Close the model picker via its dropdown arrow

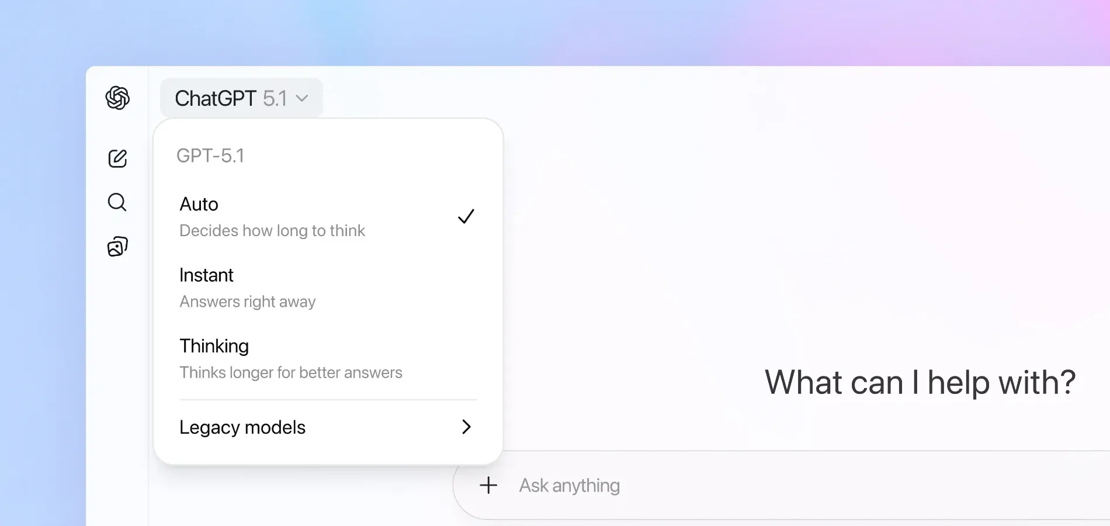[x=303, y=99]
